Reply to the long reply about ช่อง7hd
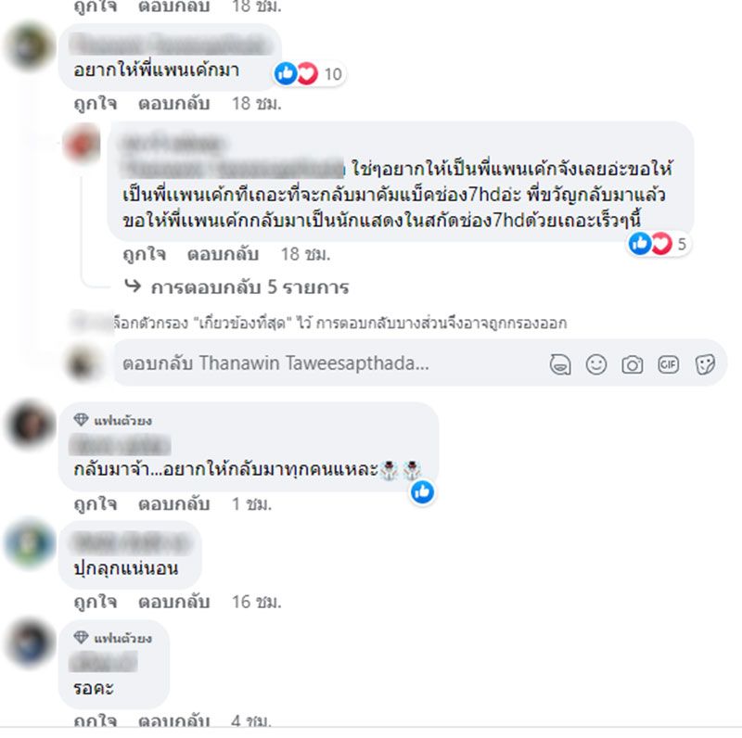The width and height of the screenshot is (742, 738). pyautogui.click(x=223, y=254)
